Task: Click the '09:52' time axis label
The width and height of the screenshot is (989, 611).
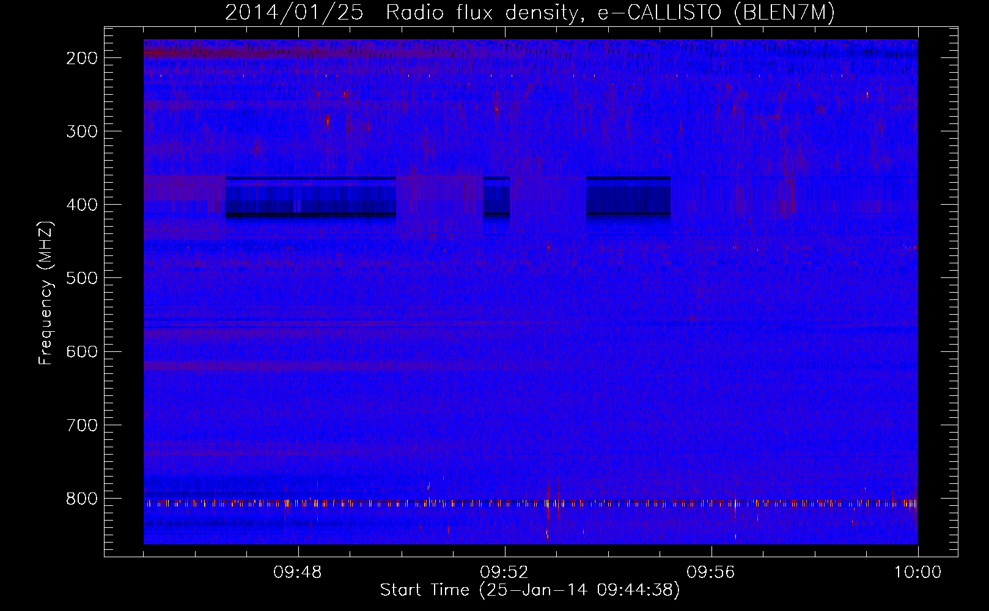Action: [x=504, y=573]
